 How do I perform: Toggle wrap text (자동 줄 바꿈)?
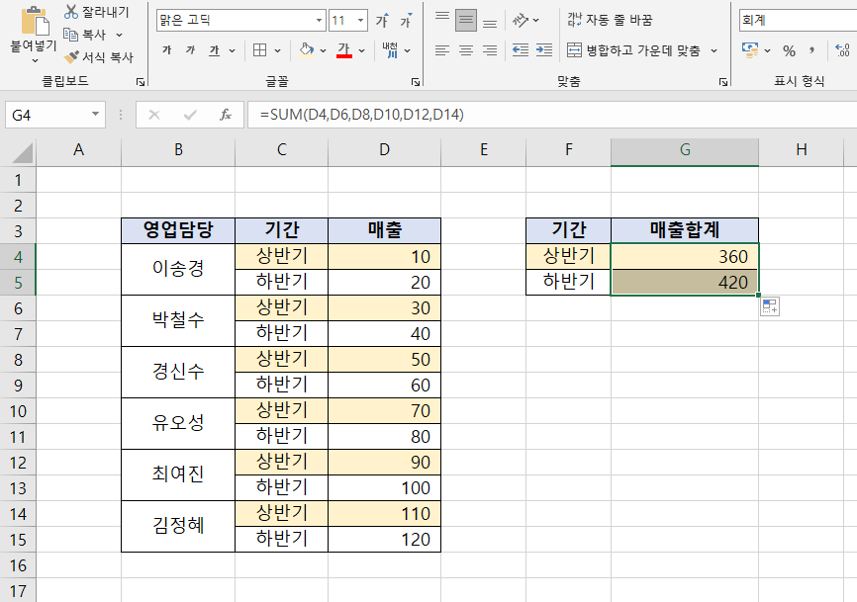click(x=610, y=20)
